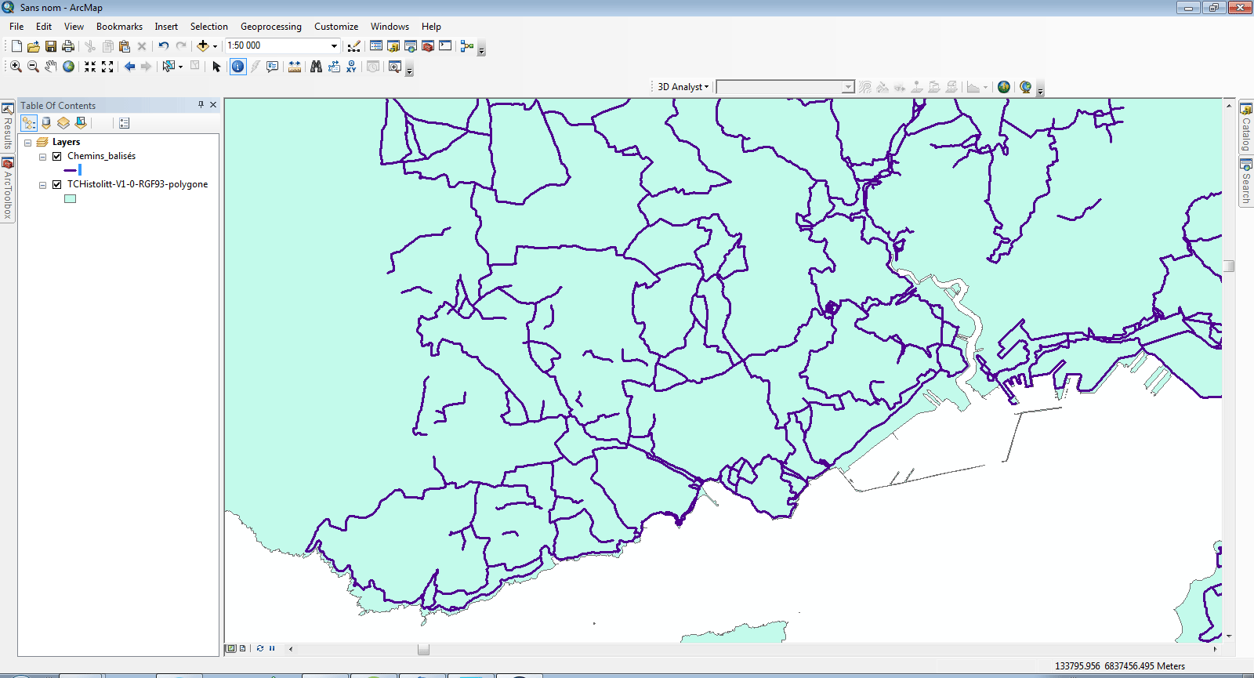Click the Go To XY tool
The width and height of the screenshot is (1254, 678).
click(x=351, y=67)
